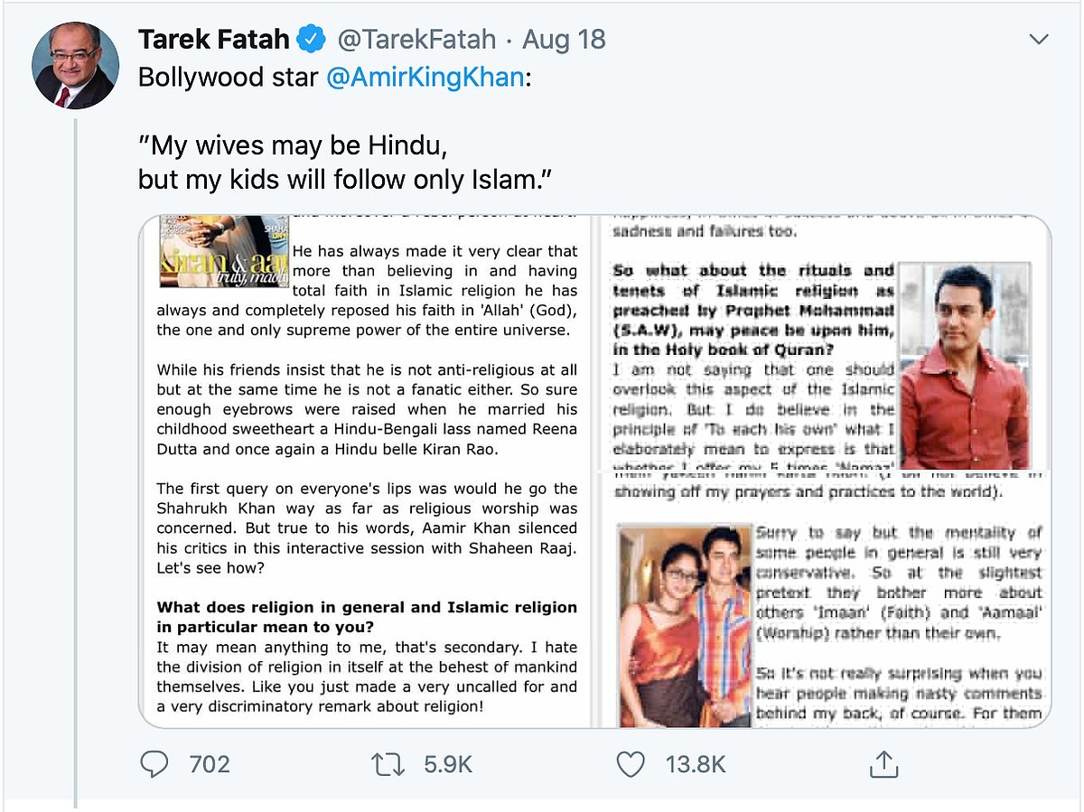Open the share tweet icon

[881, 765]
